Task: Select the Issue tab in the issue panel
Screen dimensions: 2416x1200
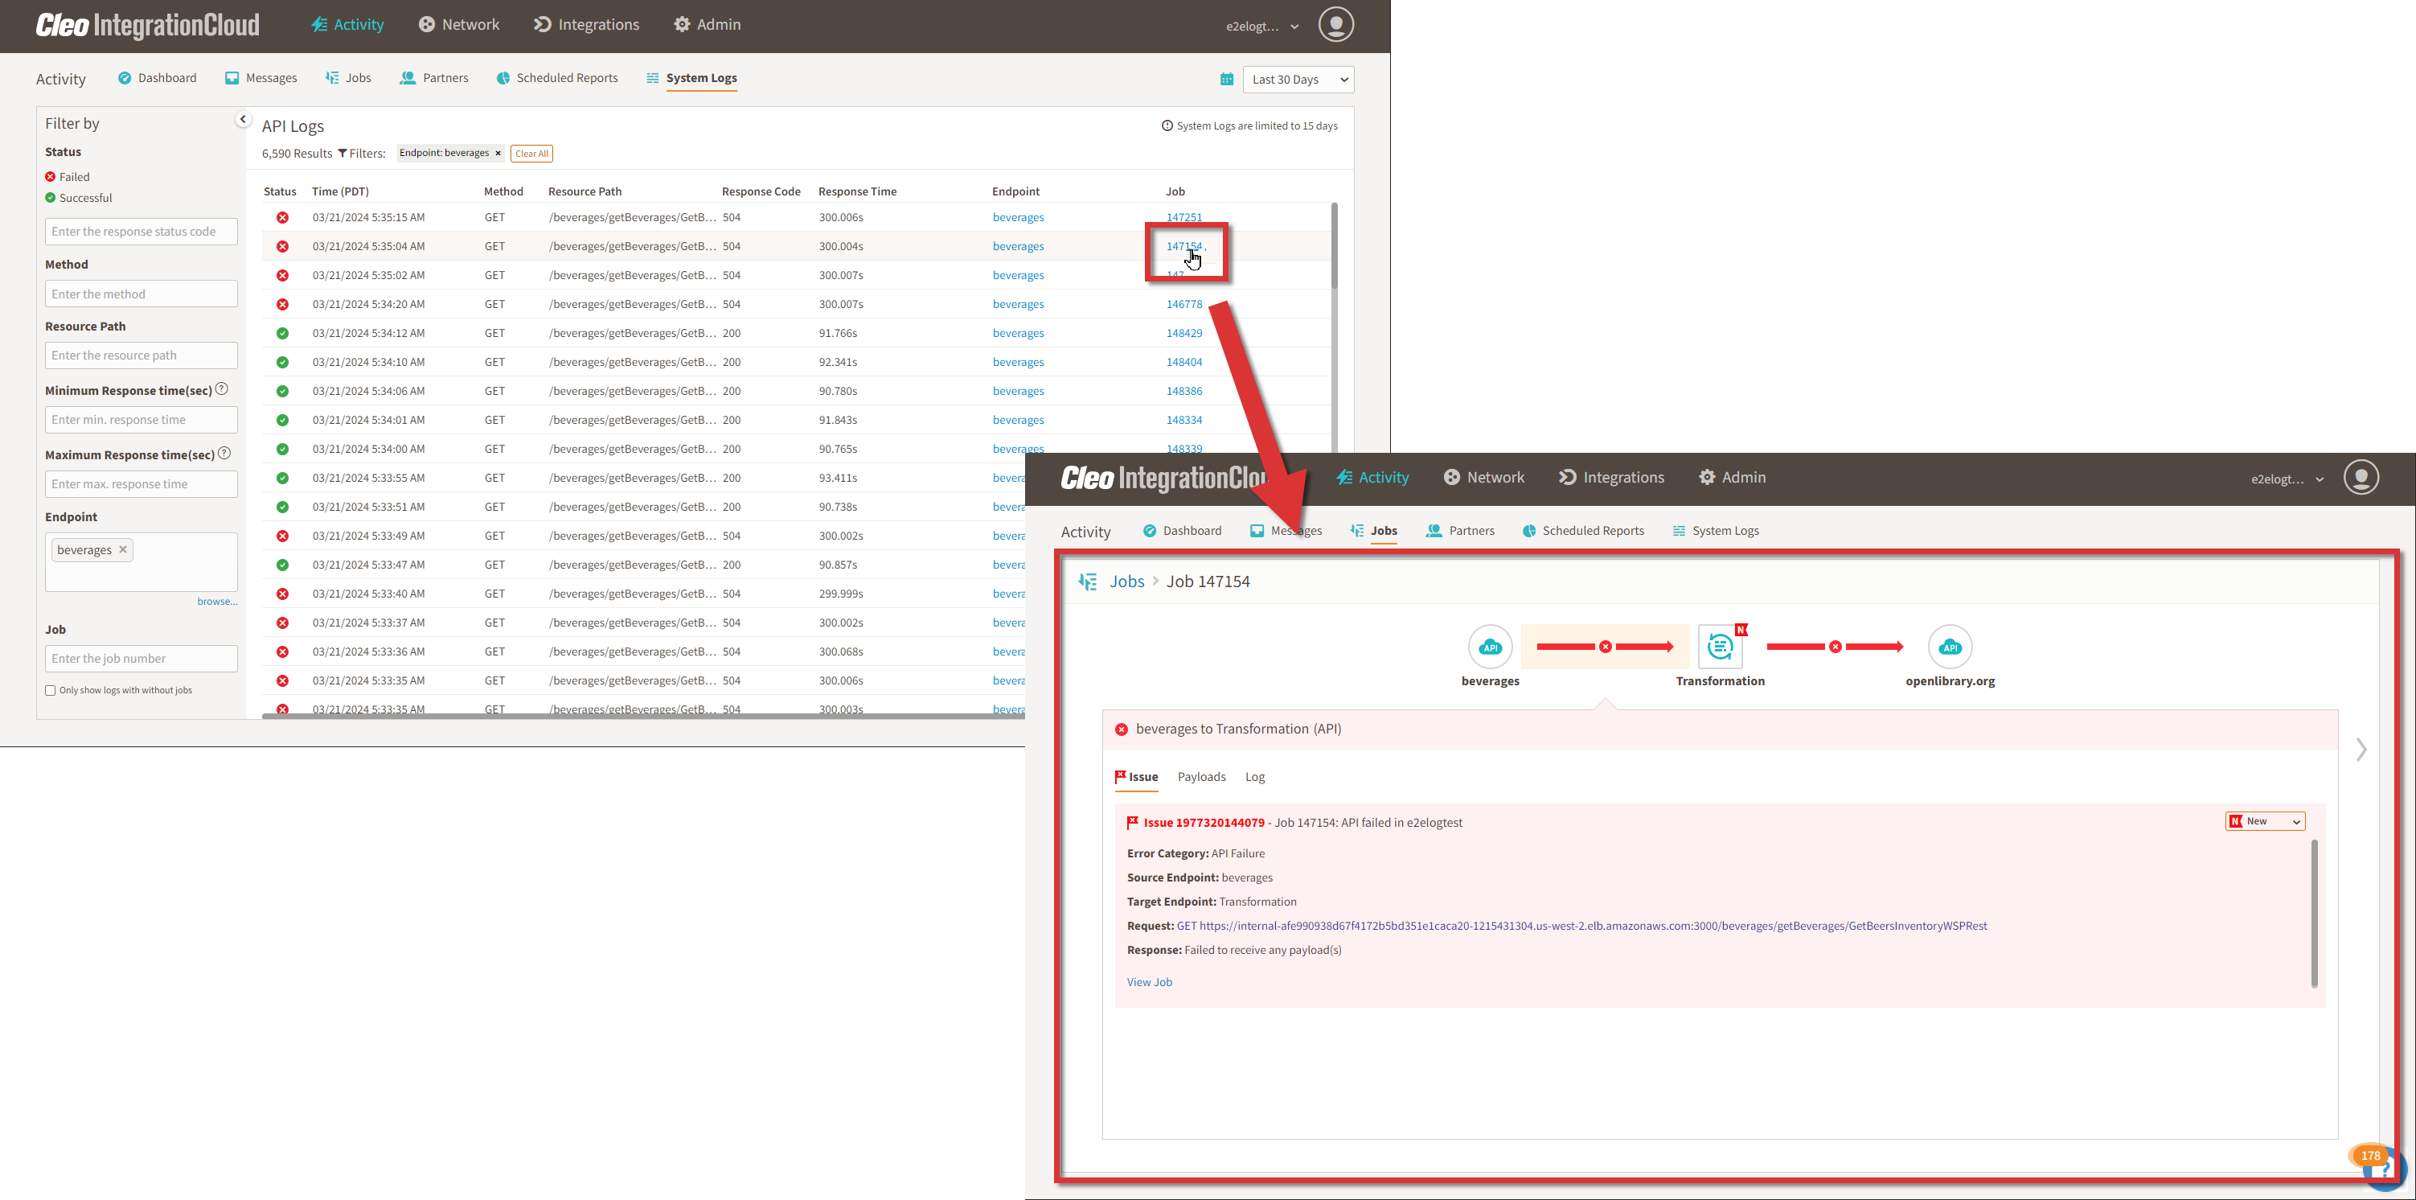Action: (1136, 777)
